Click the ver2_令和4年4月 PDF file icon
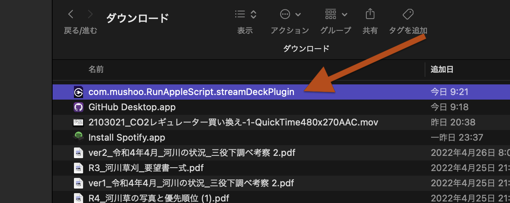 (x=78, y=153)
